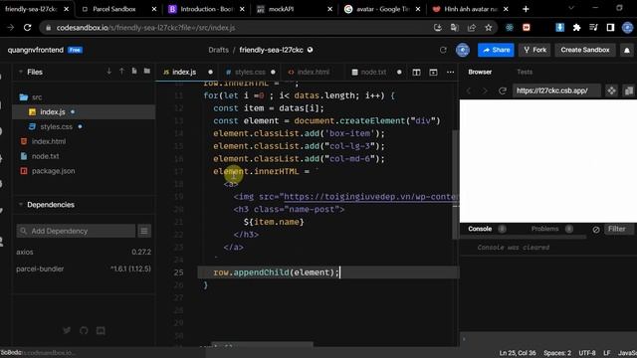Open index.js in the file tree
The width and height of the screenshot is (637, 358).
point(84,111)
